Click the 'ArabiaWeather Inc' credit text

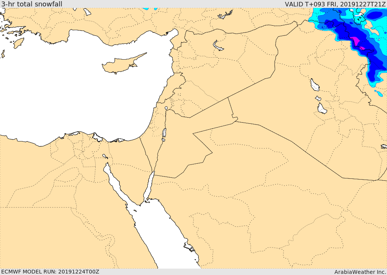[360, 272]
